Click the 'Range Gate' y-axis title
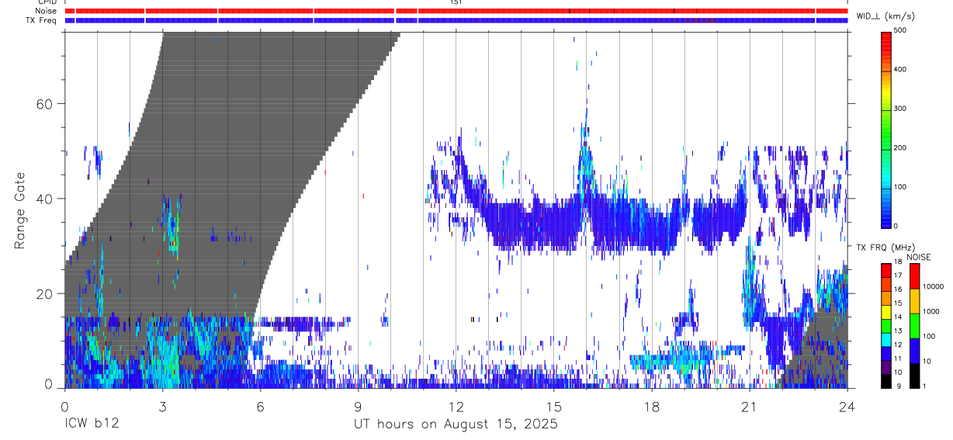Screen dimensions: 953x440 (x=19, y=210)
